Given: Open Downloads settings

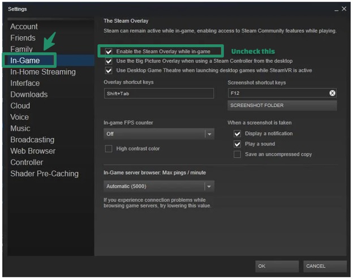Looking at the screenshot, I should (x=29, y=95).
